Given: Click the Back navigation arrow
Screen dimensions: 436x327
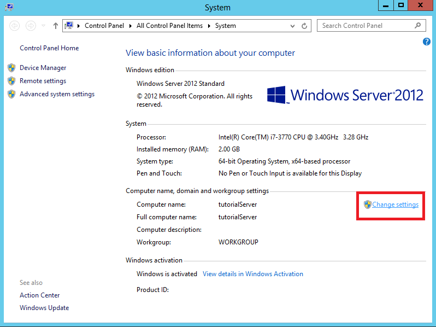Looking at the screenshot, I should pyautogui.click(x=15, y=26).
